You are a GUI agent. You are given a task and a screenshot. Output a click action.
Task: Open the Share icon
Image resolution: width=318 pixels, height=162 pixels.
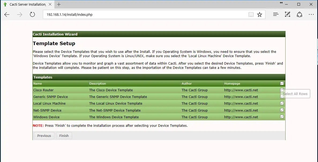click(299, 14)
